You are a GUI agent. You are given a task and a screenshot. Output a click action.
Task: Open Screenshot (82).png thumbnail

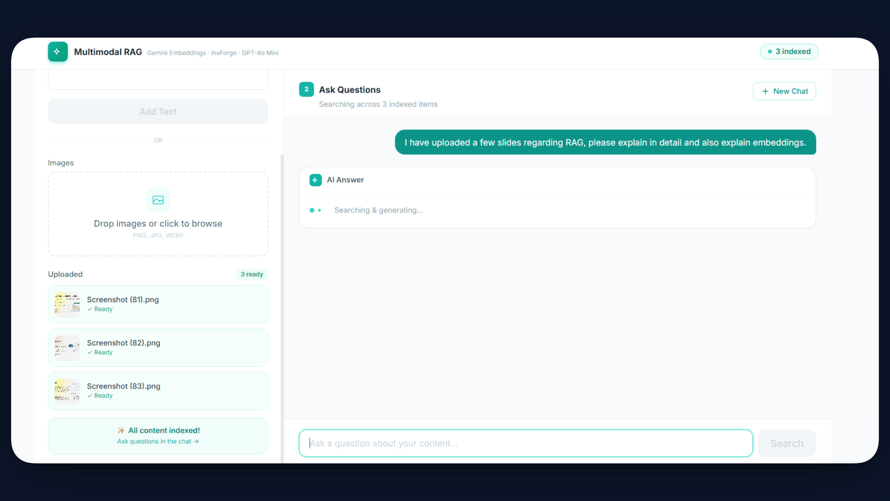67,348
